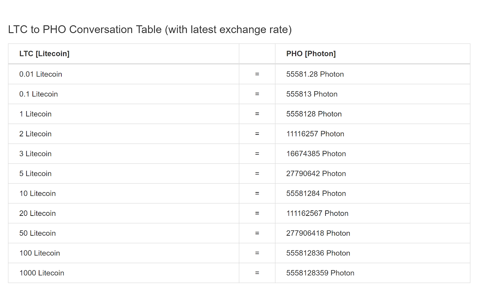Click the 555813 Photon value
Image resolution: width=481 pixels, height=296 pixels.
312,94
